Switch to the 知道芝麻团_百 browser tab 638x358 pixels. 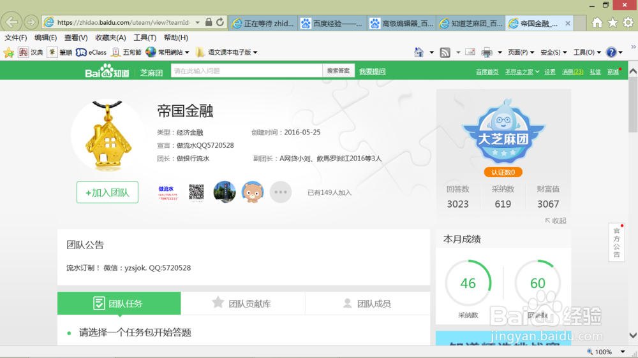click(x=471, y=24)
